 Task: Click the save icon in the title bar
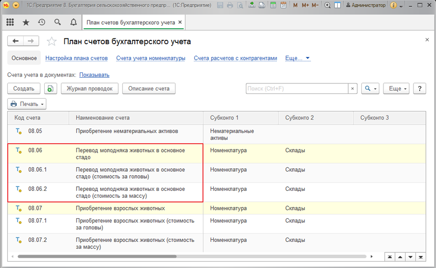[x=220, y=5]
